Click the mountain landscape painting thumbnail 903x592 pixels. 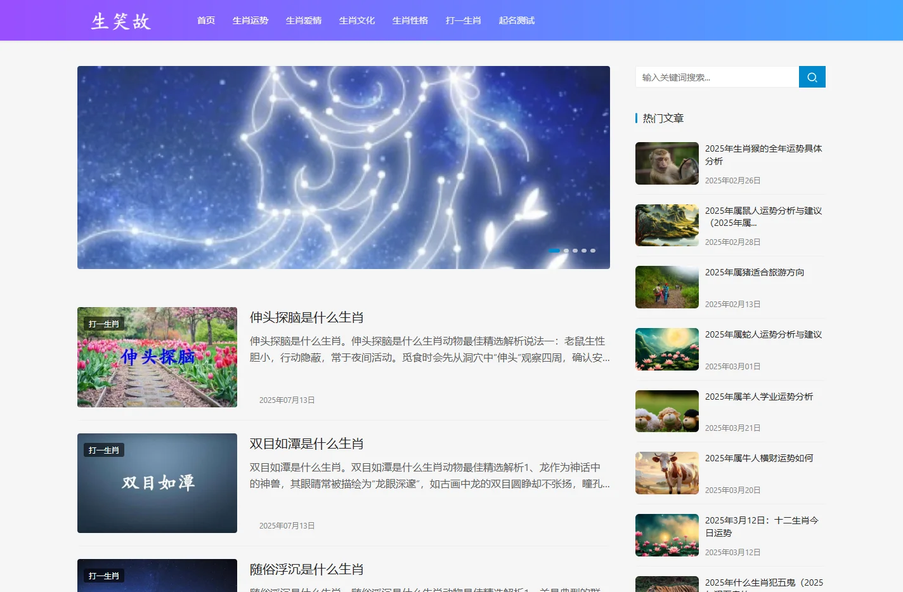coord(667,225)
